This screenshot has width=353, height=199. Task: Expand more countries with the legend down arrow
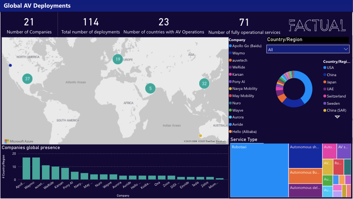(x=337, y=117)
